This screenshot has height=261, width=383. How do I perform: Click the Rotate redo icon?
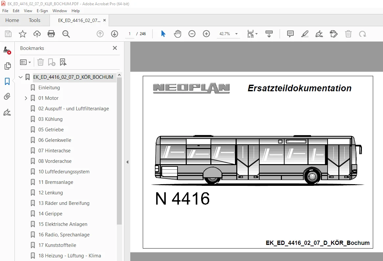[x=362, y=34]
